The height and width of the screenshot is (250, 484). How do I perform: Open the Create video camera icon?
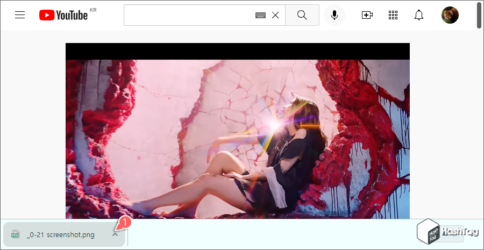[x=367, y=15]
